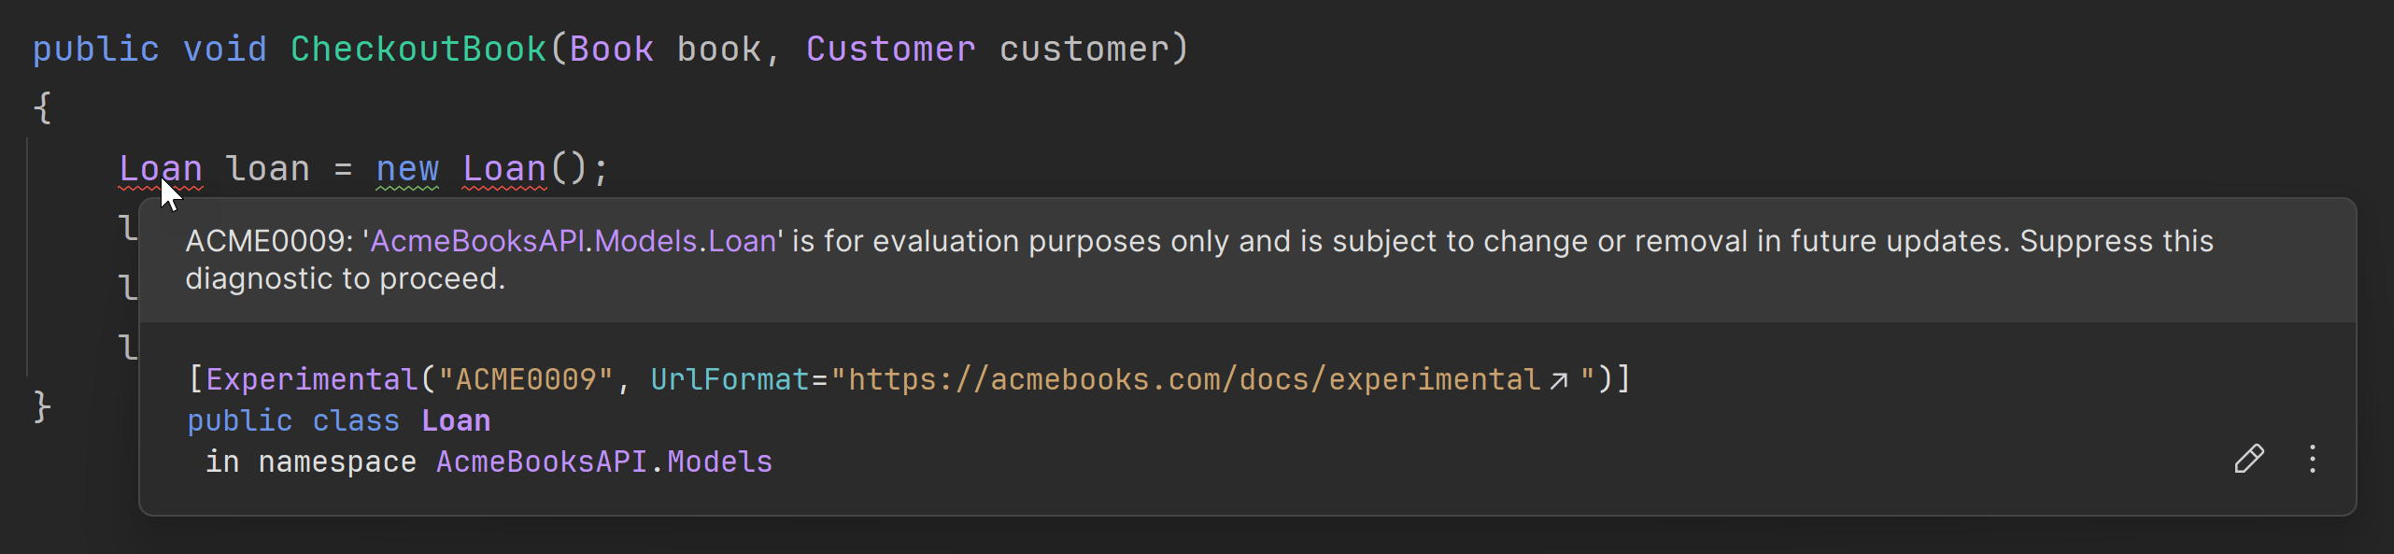The width and height of the screenshot is (2394, 554).
Task: Click the loan variable name
Action: (x=267, y=169)
